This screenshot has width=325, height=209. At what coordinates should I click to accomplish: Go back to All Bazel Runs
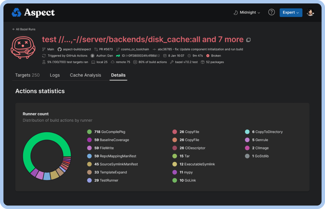coord(24,29)
